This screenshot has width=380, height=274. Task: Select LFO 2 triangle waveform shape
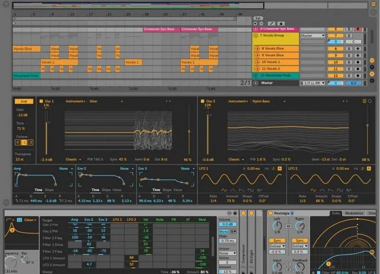pos(322,190)
